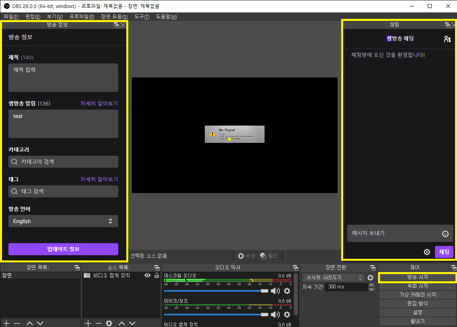Screen dimensions: 457x327
Task: Click the 필터 filters button
Action: click(x=269, y=256)
